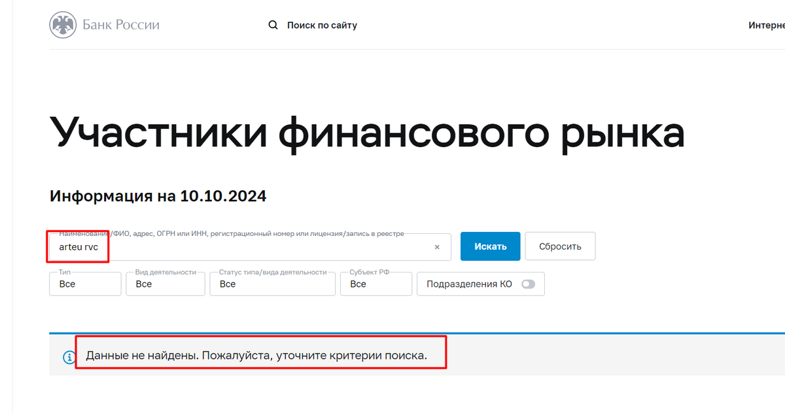Image resolution: width=785 pixels, height=413 pixels.
Task: Open the Bank of Russia logo home link
Action: click(105, 25)
